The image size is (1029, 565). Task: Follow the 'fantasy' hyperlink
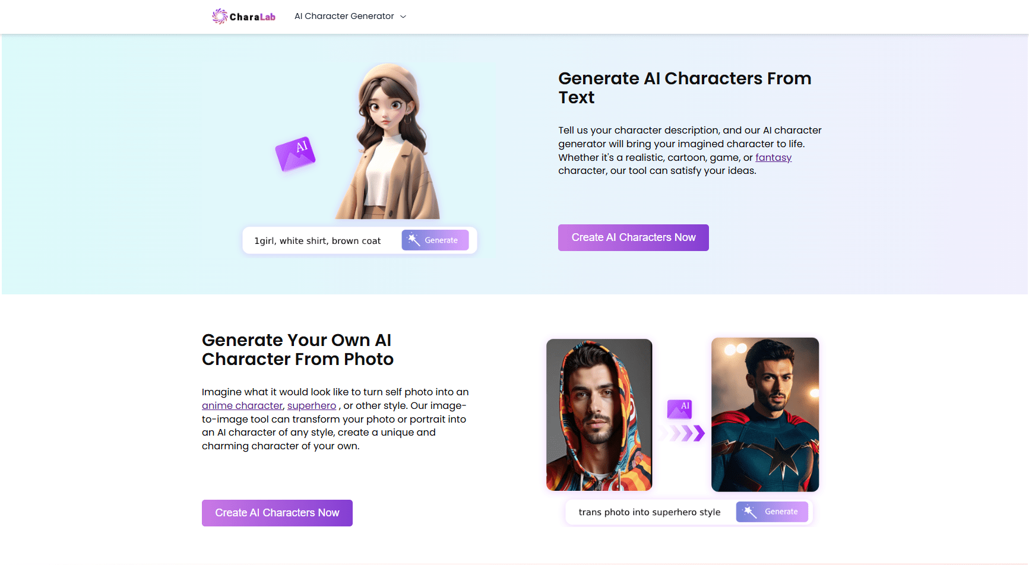[x=773, y=158]
